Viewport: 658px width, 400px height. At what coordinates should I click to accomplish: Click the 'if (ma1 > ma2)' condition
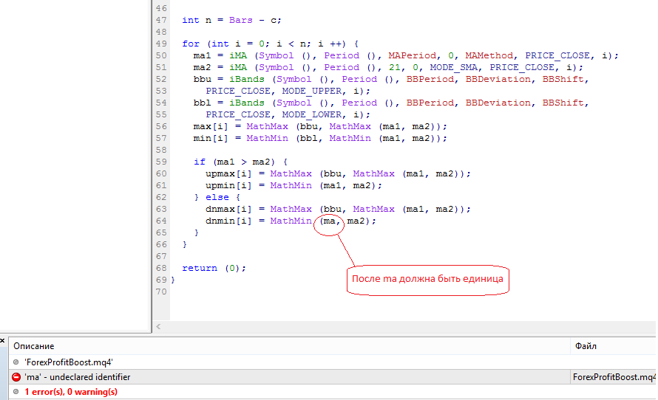[x=234, y=162]
